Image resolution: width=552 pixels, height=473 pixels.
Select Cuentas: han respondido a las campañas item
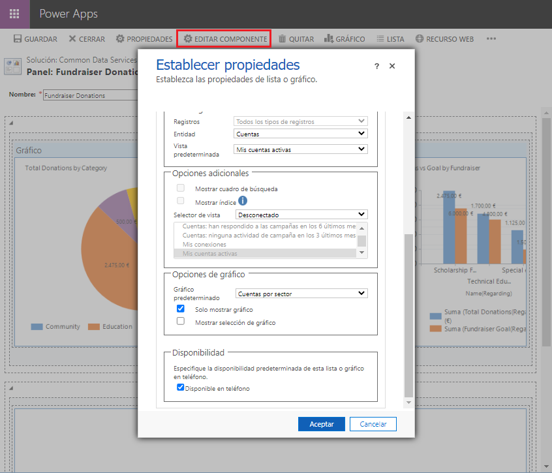click(x=265, y=226)
